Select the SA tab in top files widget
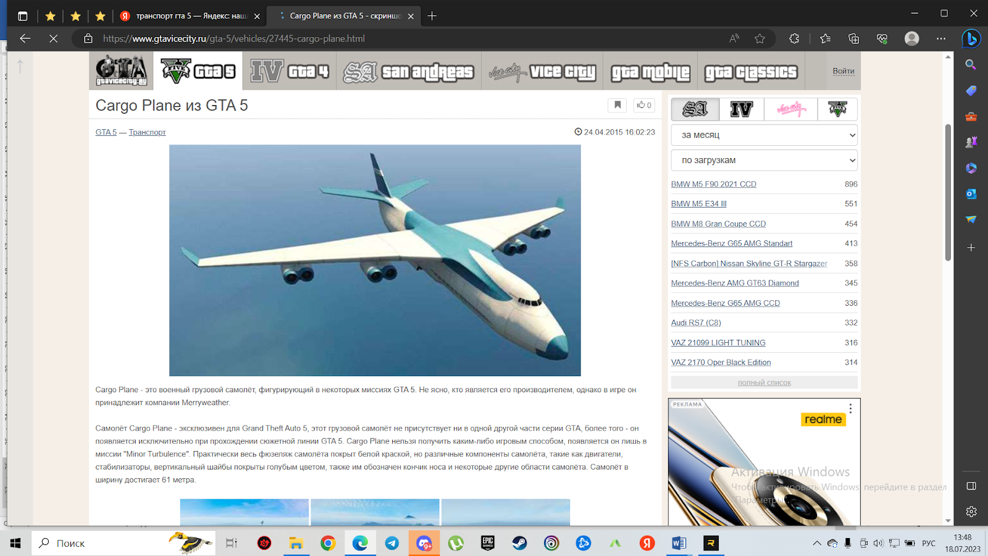This screenshot has width=988, height=556. [x=695, y=109]
